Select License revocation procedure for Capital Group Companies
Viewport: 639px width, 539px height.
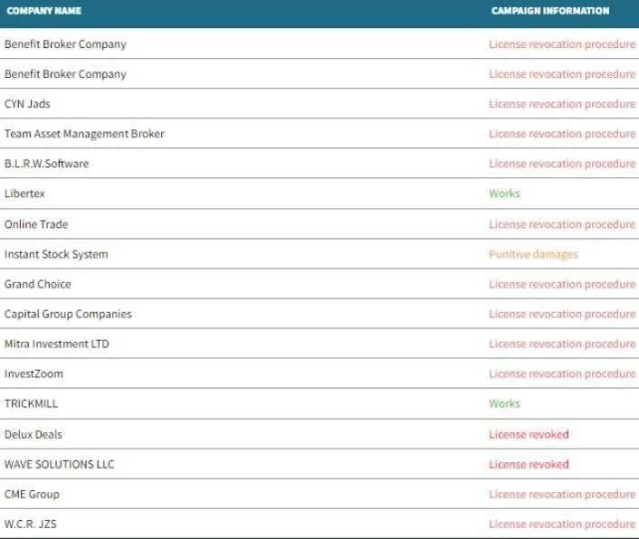pos(562,315)
